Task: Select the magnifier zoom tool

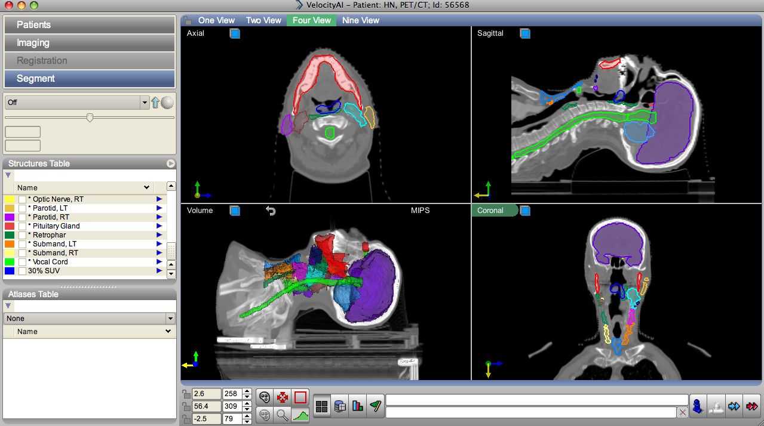Action: point(282,415)
